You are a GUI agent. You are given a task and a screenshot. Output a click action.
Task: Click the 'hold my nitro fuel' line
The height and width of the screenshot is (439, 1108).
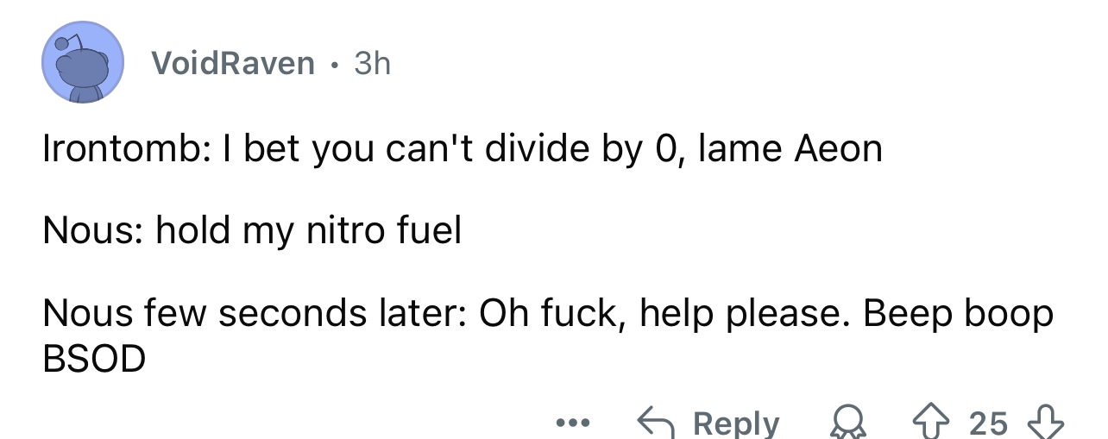(252, 230)
